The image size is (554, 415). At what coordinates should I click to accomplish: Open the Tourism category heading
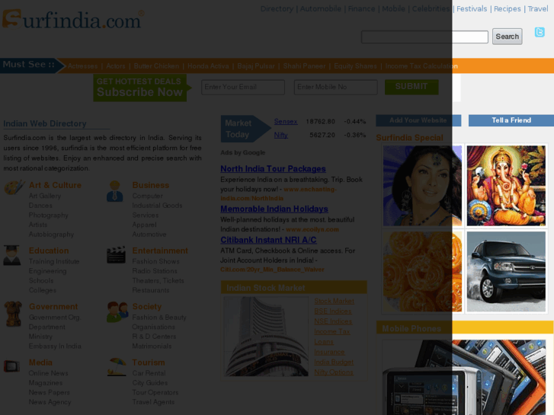tap(149, 362)
